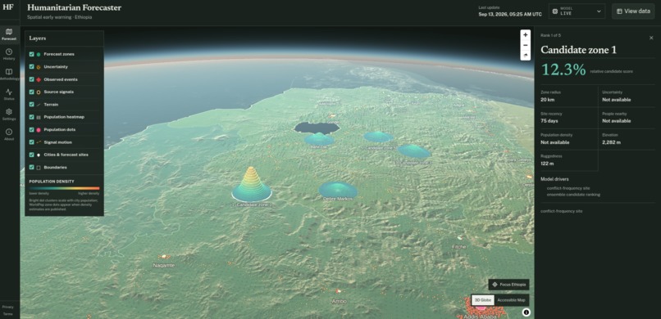Click the population density gradient bar
The image size is (661, 319).
(64, 188)
